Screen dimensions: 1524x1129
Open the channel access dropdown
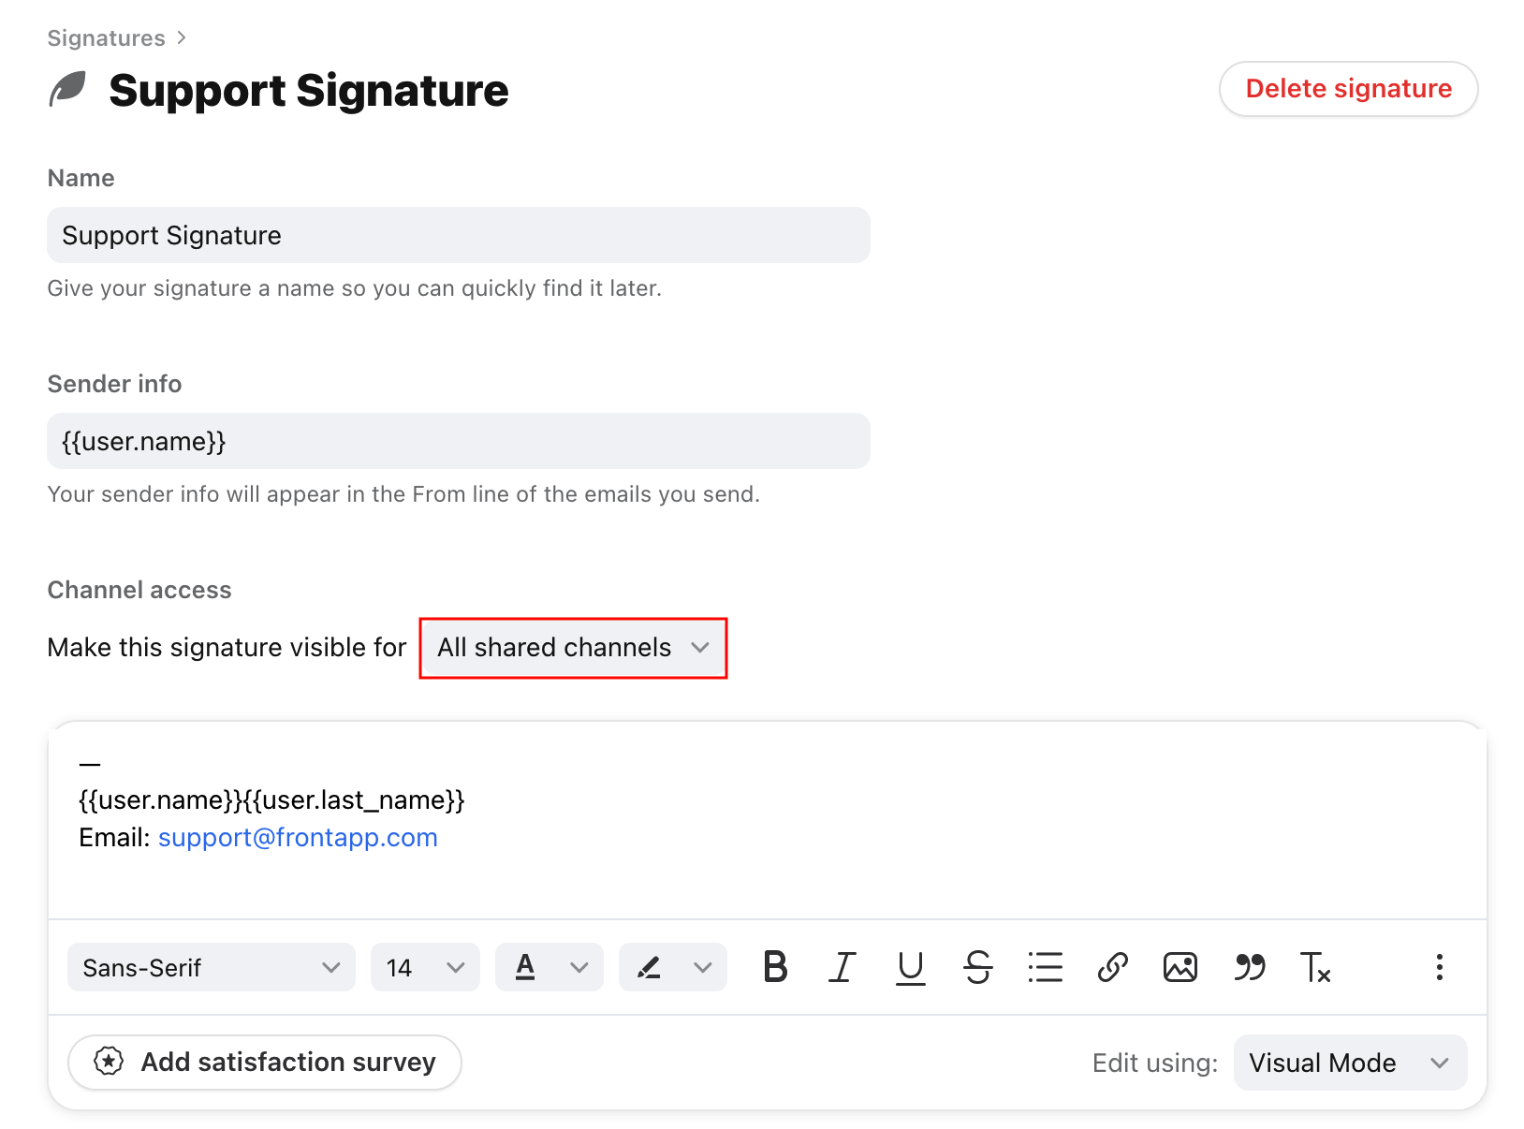point(572,647)
